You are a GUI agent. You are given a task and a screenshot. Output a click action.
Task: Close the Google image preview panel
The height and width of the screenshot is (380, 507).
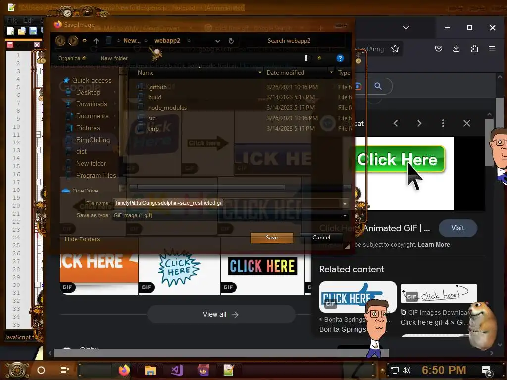[x=466, y=123]
